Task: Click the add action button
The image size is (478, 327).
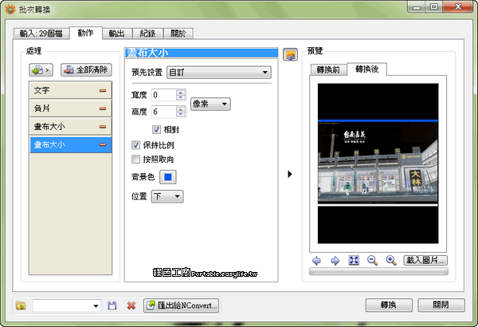Action: tap(41, 69)
